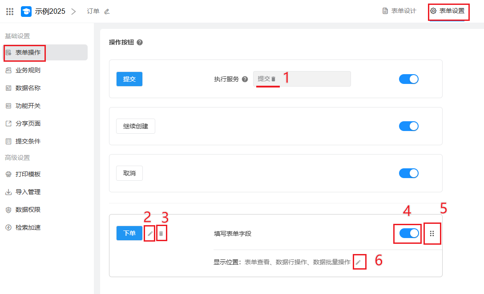The width and height of the screenshot is (484, 294).
Task: Toggle the 下单 custom button switch
Action: click(x=409, y=233)
